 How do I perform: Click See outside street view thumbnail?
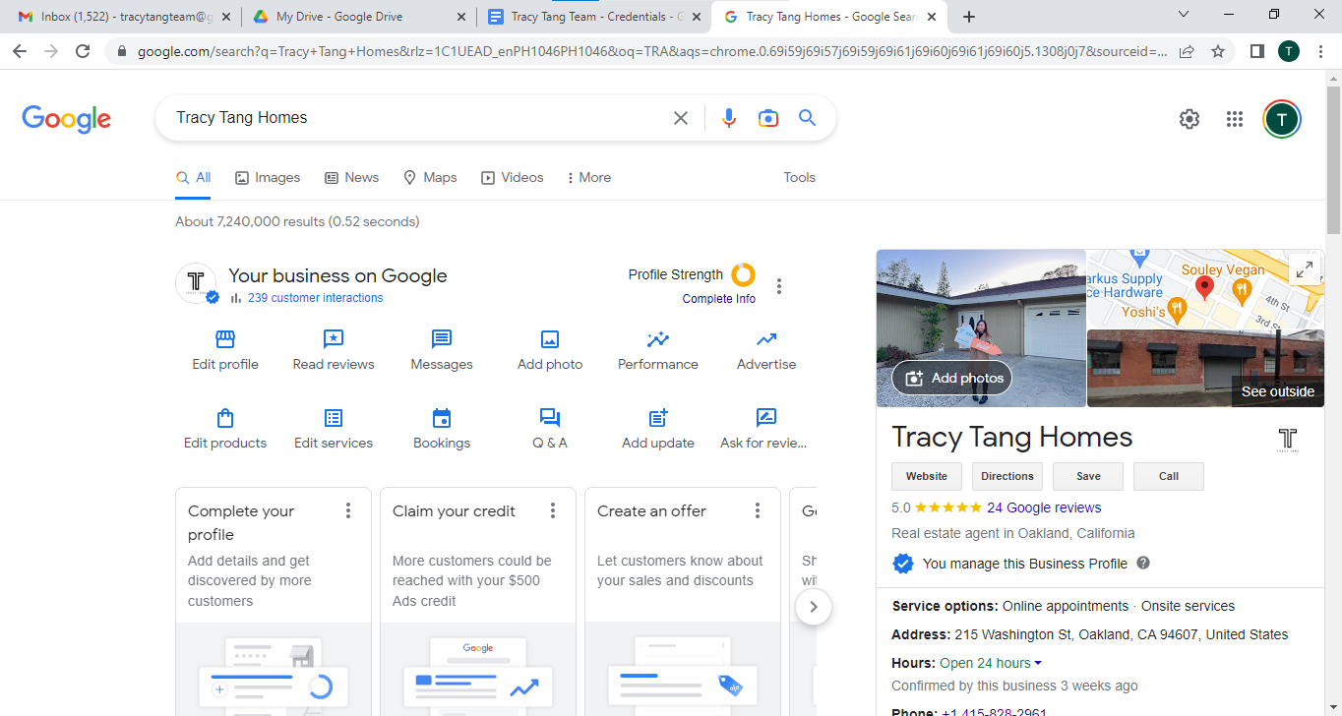(1206, 368)
